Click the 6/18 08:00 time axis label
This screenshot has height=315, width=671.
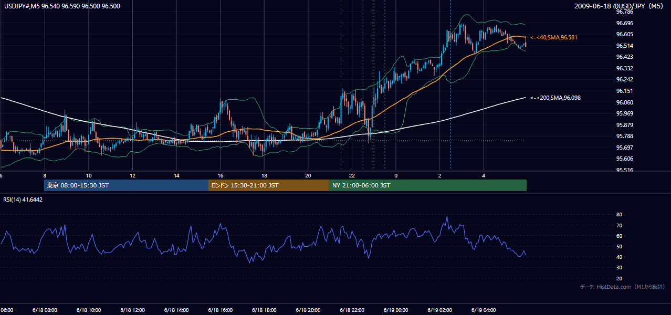pos(44,310)
